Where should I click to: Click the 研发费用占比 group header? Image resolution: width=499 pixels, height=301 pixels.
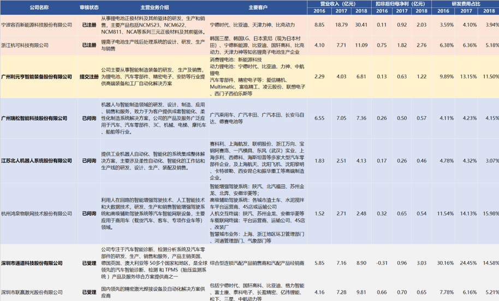tap(466, 4)
